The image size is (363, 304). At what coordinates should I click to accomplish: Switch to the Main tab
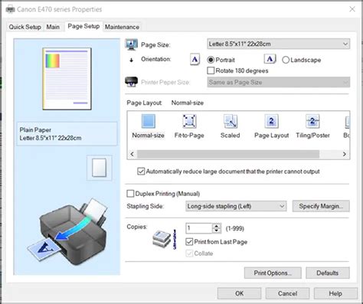53,27
